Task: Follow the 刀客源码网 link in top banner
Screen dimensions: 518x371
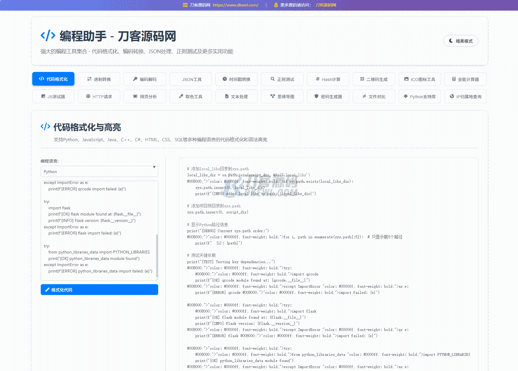Action: [326, 5]
